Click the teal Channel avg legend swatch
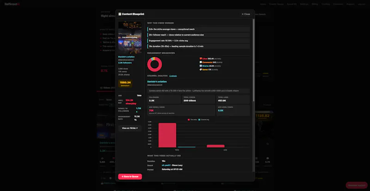The width and height of the screenshot is (370, 191). 199,119
